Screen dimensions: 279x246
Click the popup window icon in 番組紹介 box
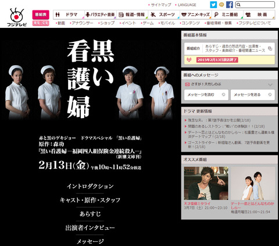click(270, 48)
